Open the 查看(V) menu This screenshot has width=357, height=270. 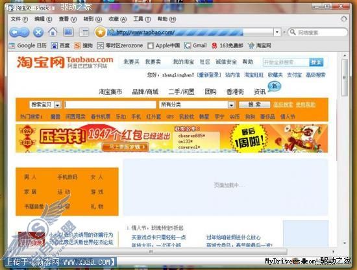coord(68,19)
